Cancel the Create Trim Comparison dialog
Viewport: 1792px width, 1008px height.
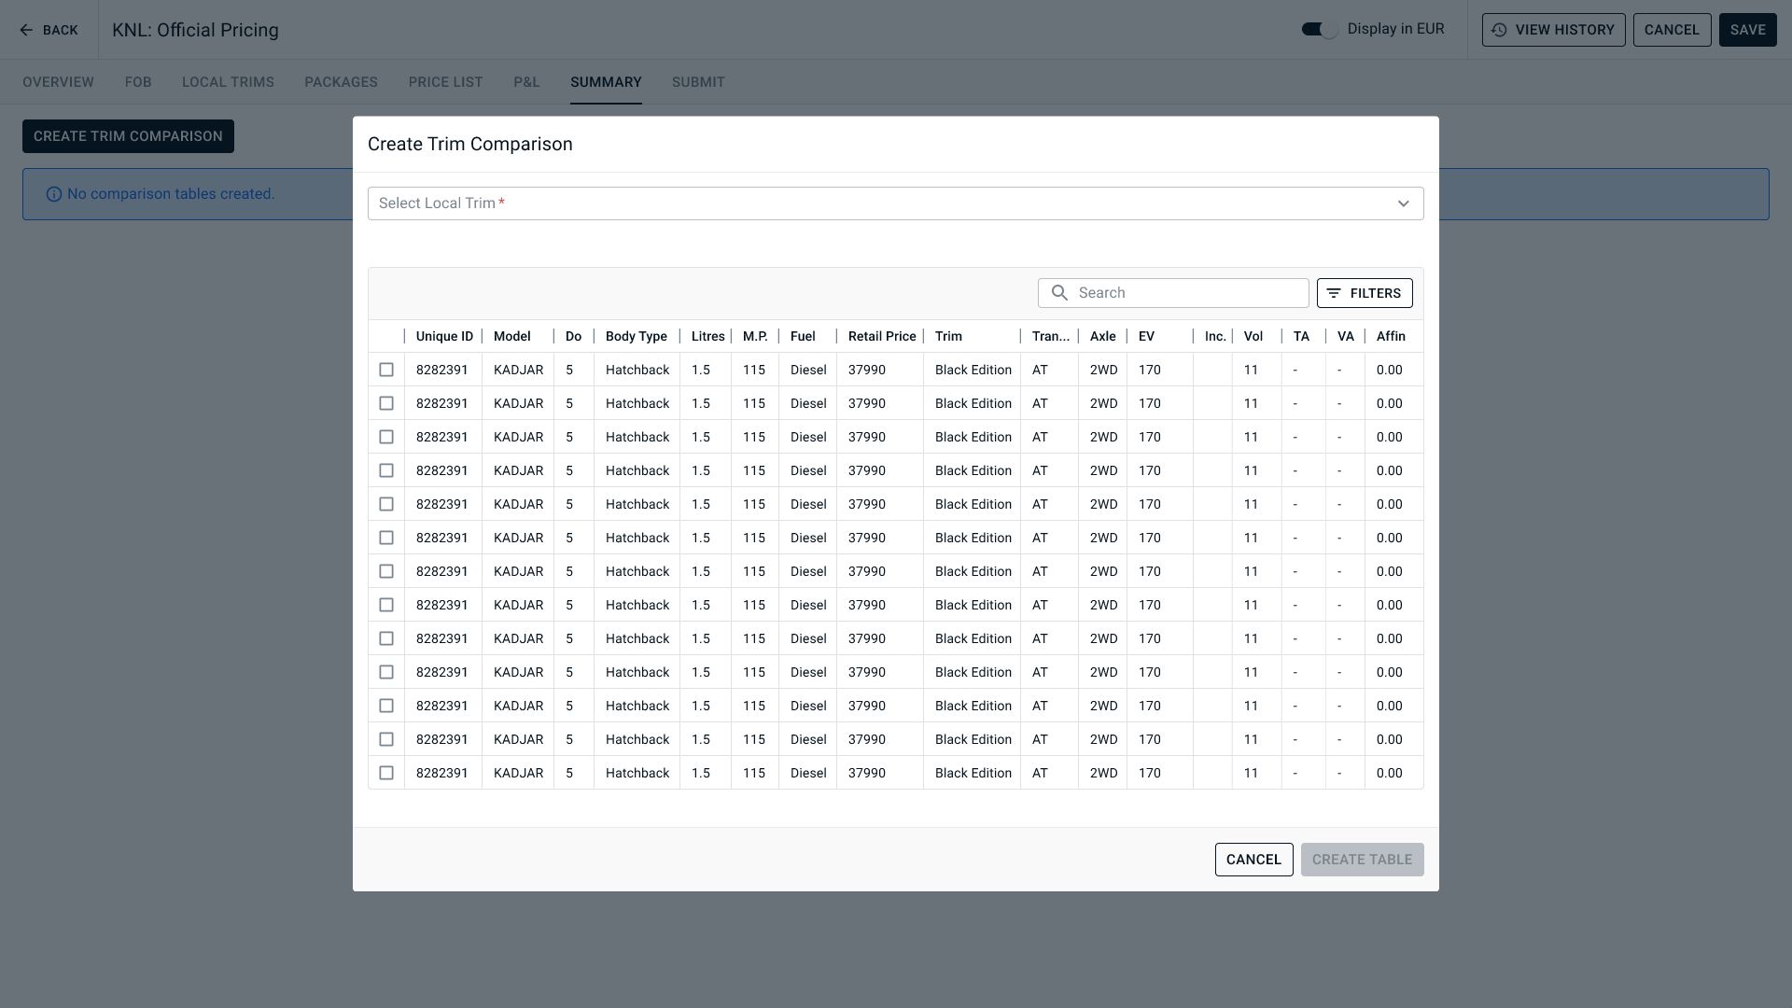[1253, 860]
